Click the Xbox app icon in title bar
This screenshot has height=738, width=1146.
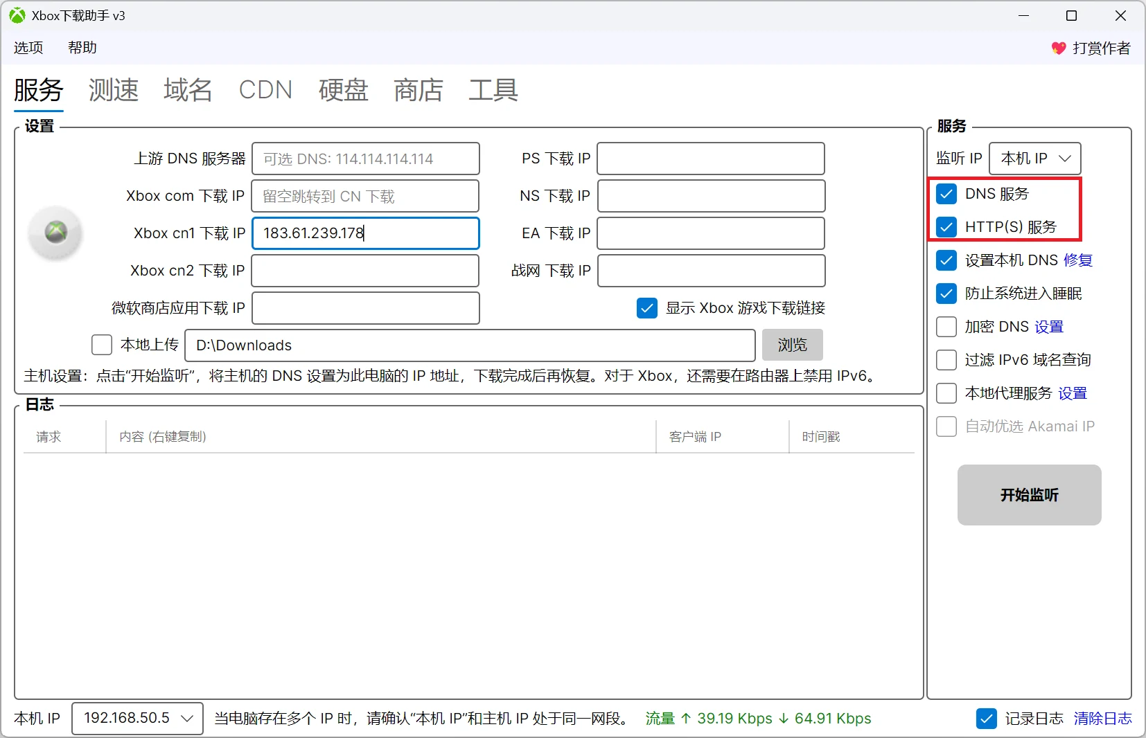point(17,15)
